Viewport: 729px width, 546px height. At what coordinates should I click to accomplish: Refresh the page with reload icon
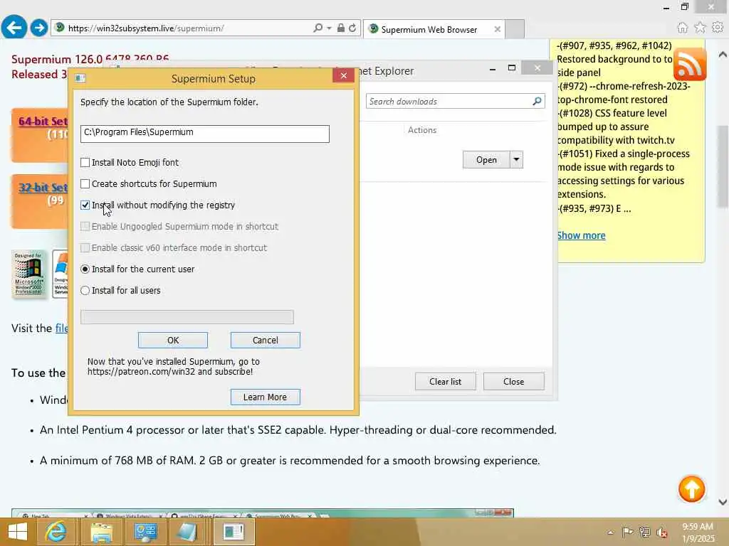[352, 28]
